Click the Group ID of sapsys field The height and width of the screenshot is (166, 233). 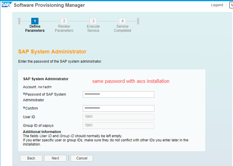click(118, 125)
